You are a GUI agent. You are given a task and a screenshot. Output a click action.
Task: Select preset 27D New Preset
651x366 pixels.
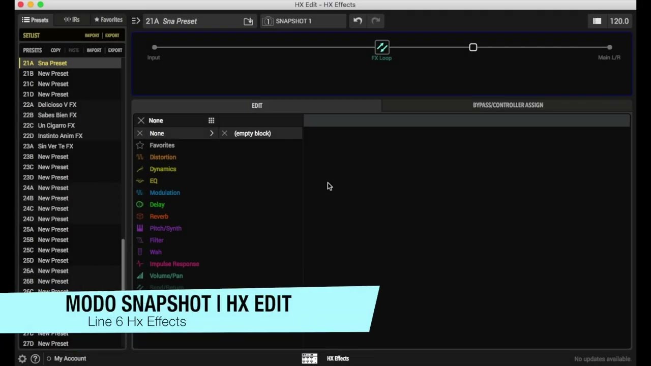[70, 344]
